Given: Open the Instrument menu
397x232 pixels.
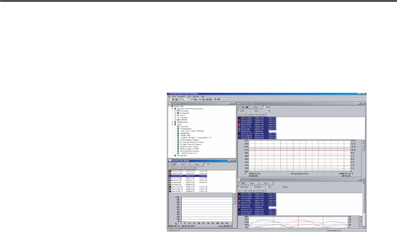Looking at the screenshot, I should 181,96.
